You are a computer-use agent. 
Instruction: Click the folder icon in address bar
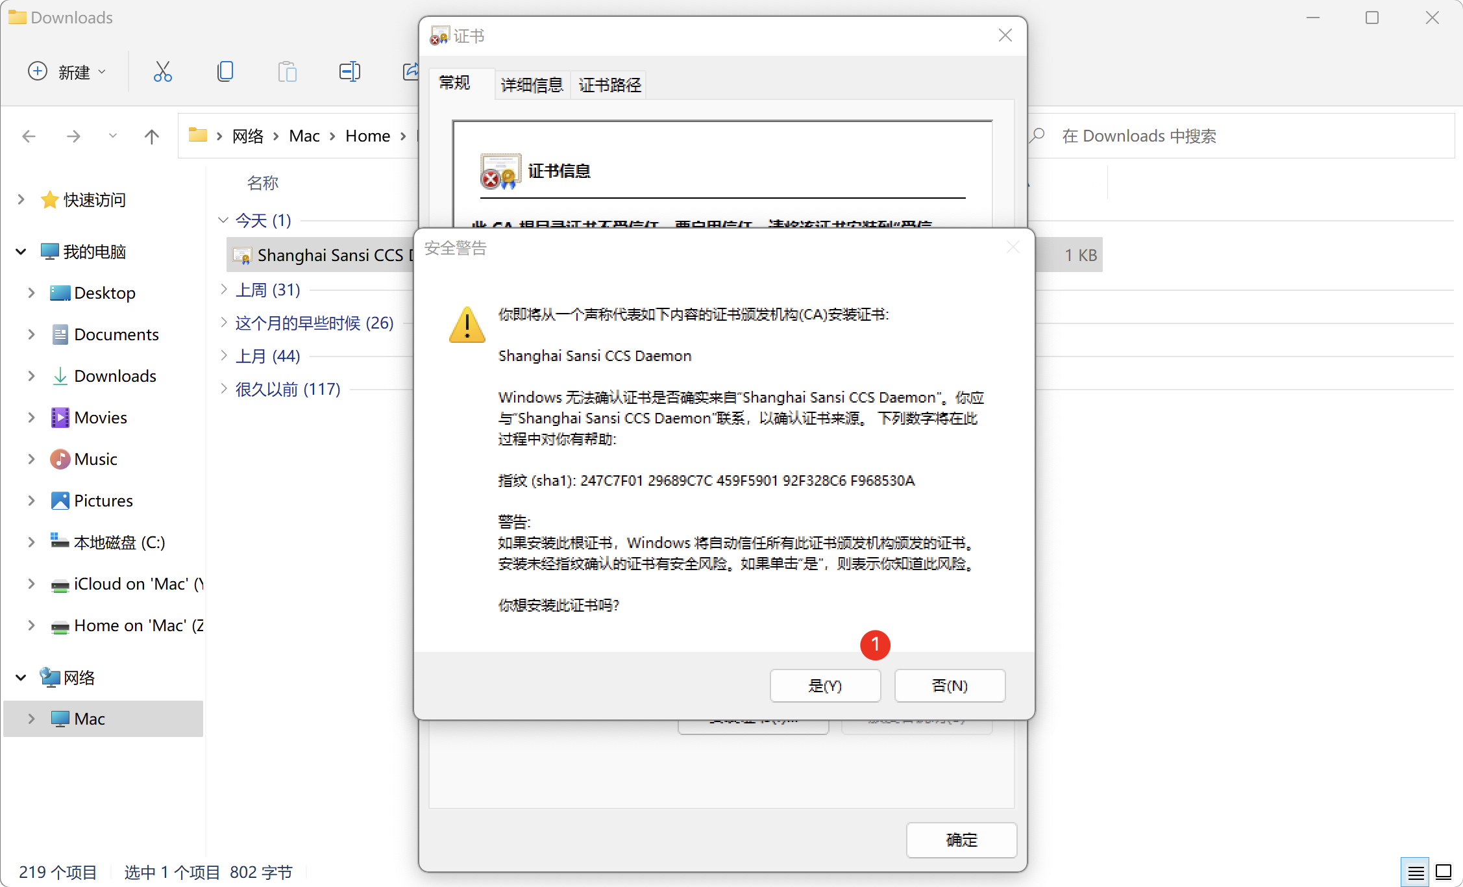coord(197,135)
